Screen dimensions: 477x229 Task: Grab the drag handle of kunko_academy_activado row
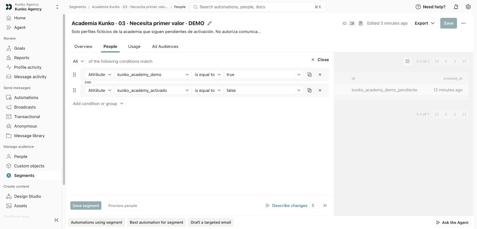(75, 90)
